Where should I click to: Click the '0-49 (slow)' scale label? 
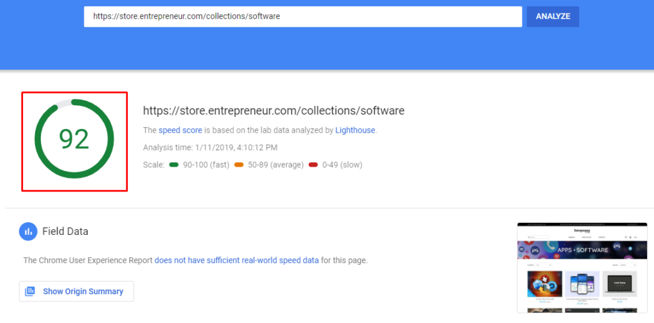coord(342,165)
